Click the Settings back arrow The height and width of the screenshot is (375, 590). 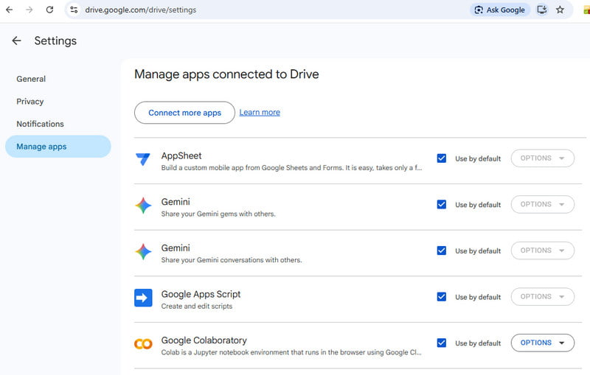(16, 41)
